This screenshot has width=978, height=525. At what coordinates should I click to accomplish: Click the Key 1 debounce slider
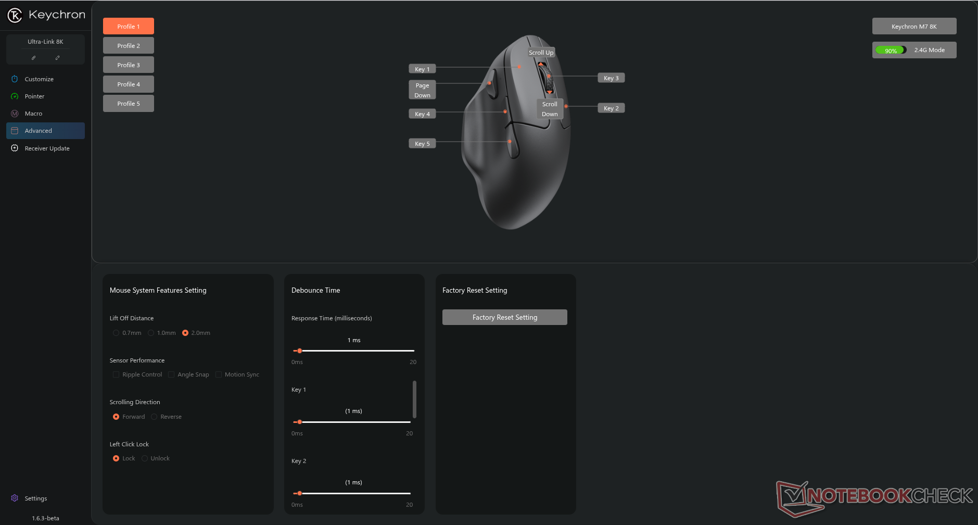pyautogui.click(x=352, y=422)
